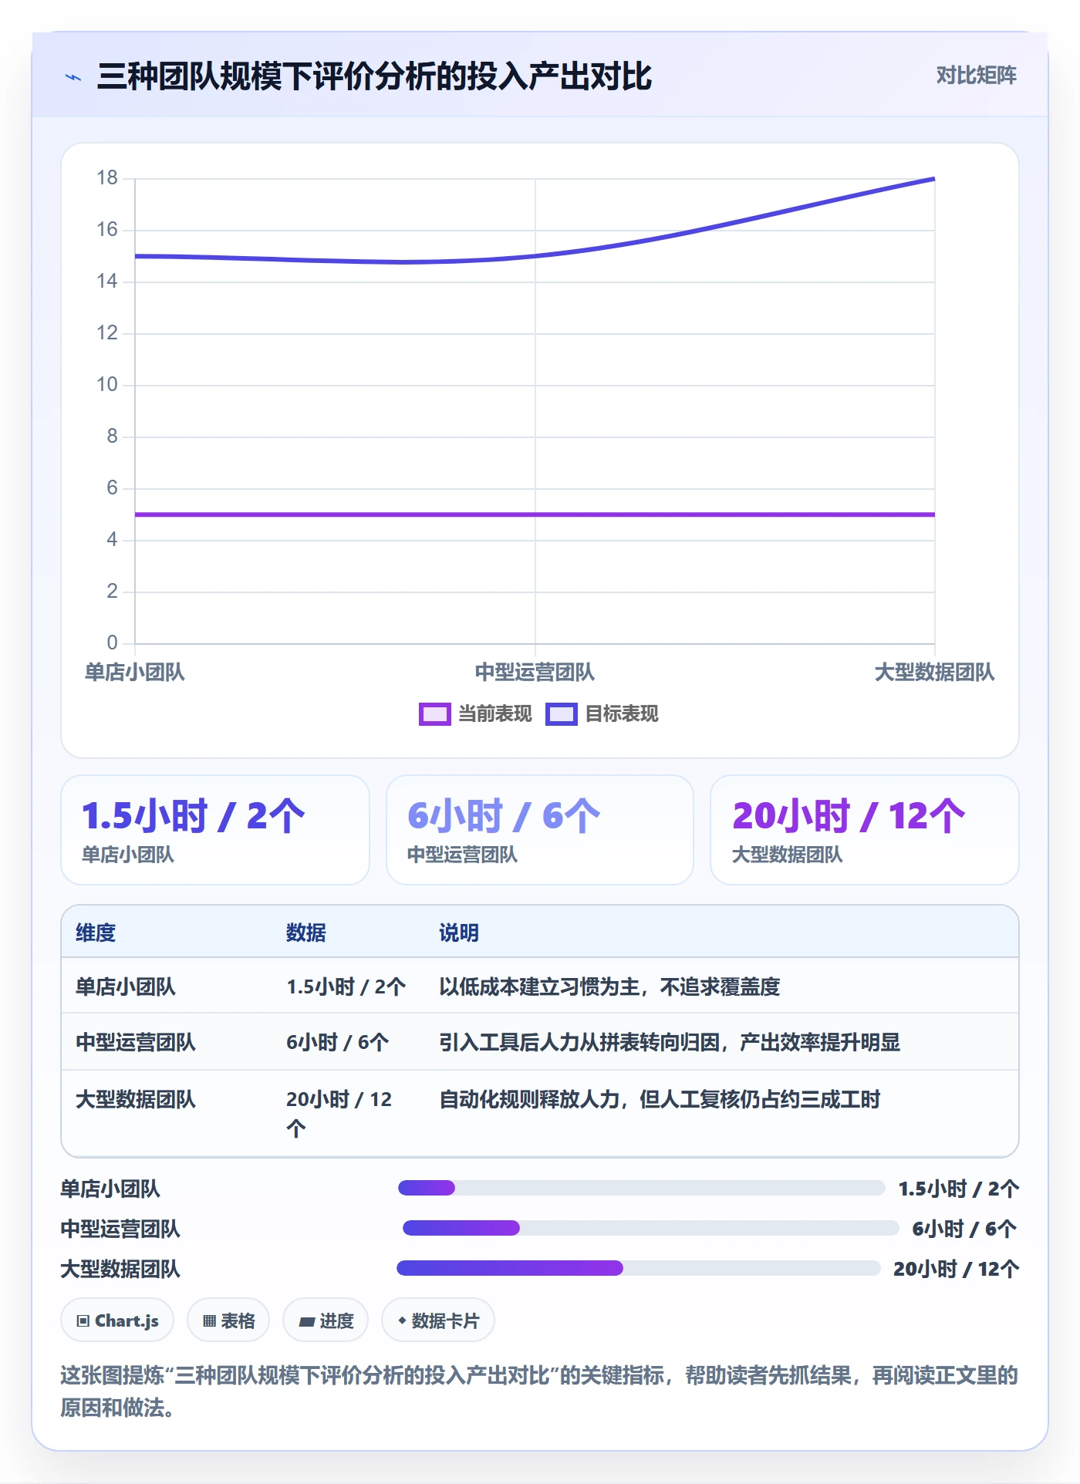
Task: Click the 说明 column header
Action: 459,933
